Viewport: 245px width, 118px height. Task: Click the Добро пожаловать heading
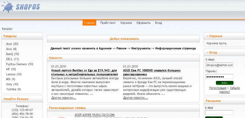(124, 39)
